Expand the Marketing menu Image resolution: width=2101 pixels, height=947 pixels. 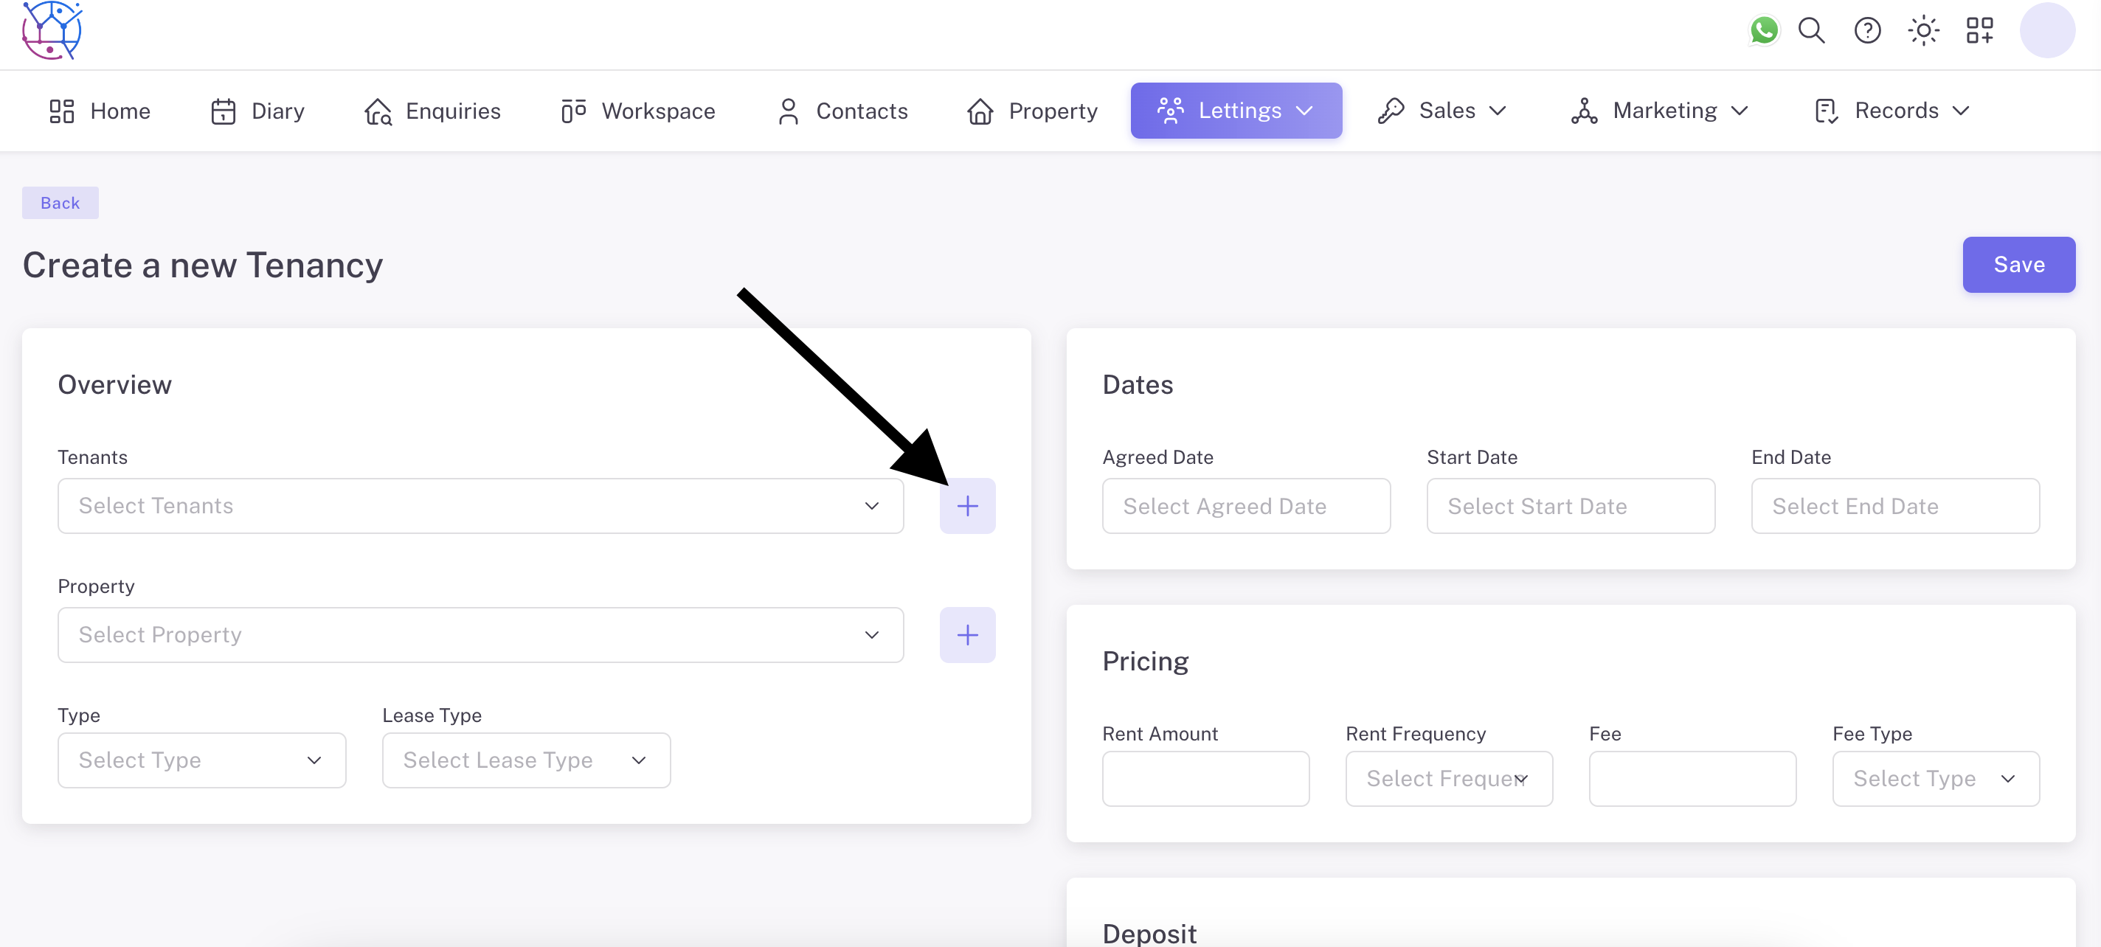pyautogui.click(x=1660, y=111)
